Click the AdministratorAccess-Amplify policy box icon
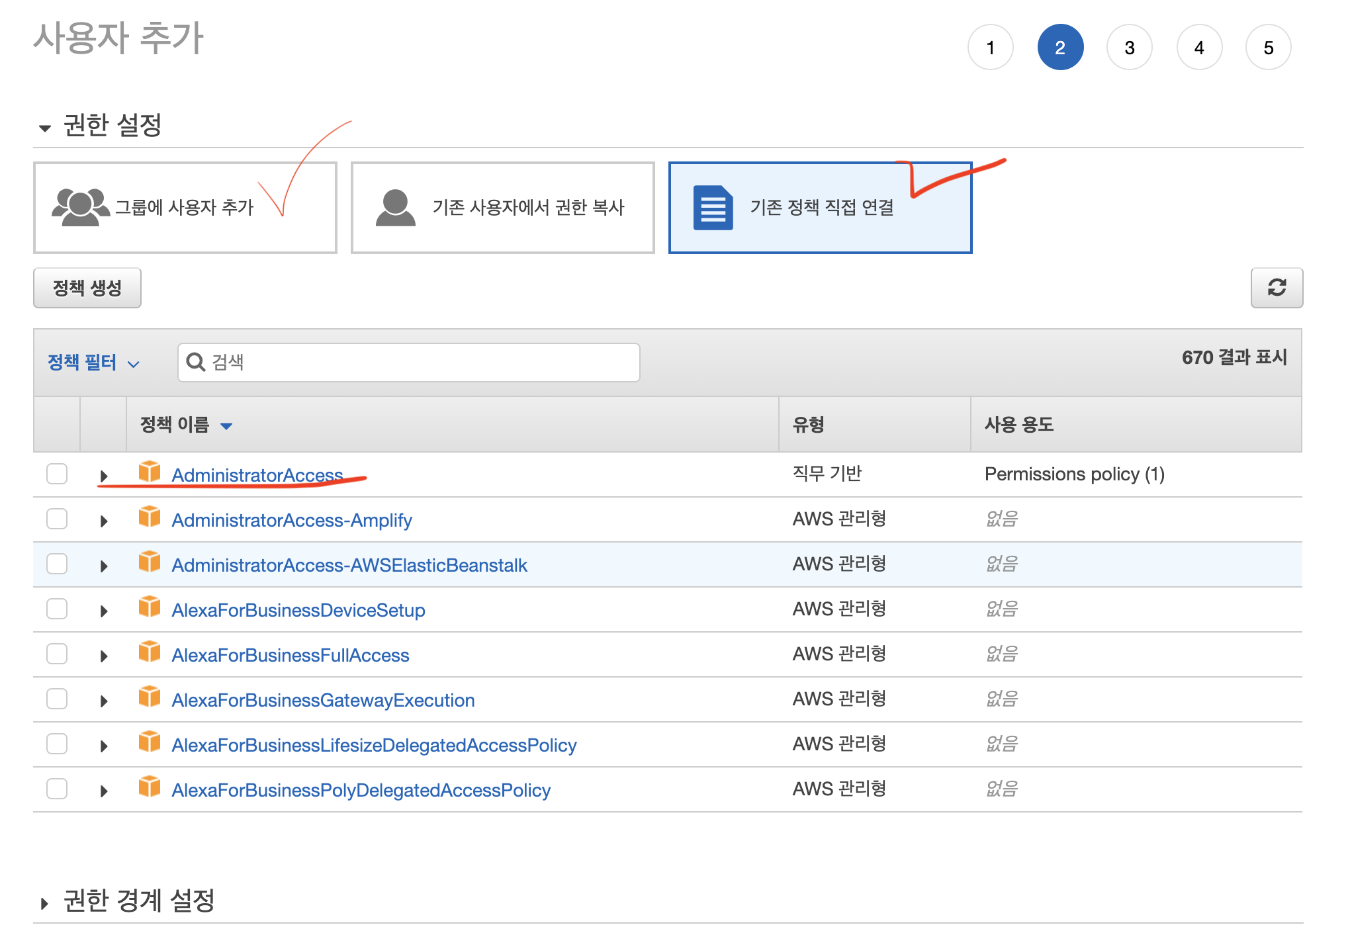 (150, 517)
